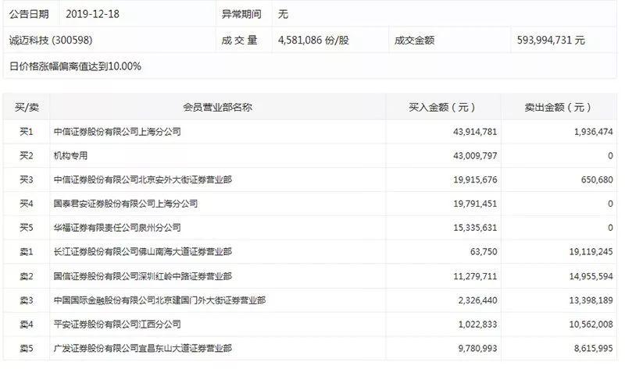The image size is (625, 369).
Task: Select buy amount 15,335,631
Action: [x=475, y=228]
